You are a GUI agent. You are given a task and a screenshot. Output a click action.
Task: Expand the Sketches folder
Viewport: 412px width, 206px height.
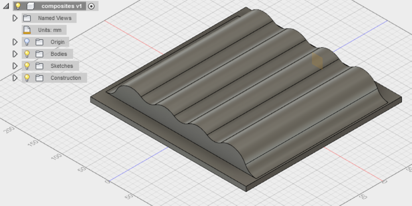(15, 66)
